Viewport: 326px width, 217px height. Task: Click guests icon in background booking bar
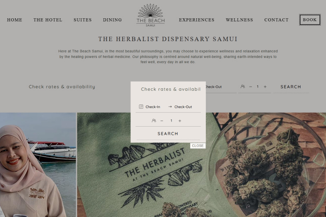[242, 86]
